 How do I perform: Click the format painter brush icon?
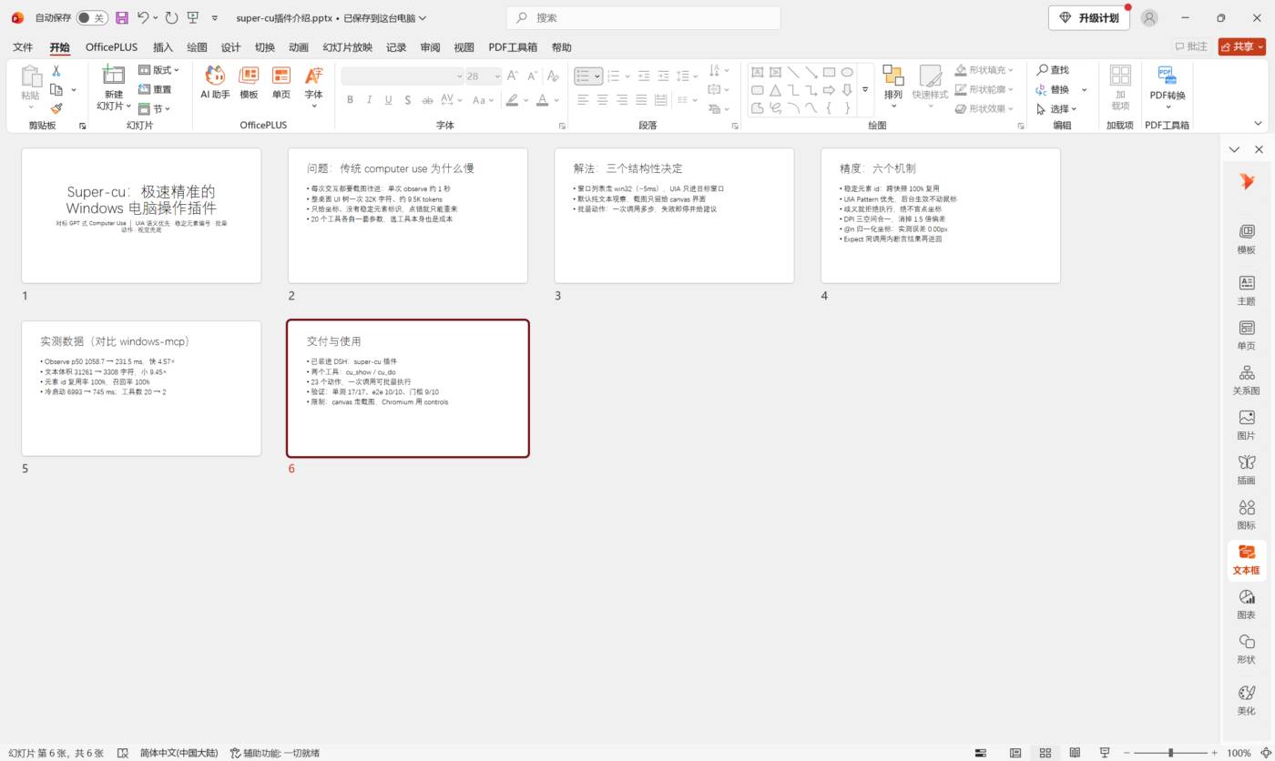pos(56,108)
